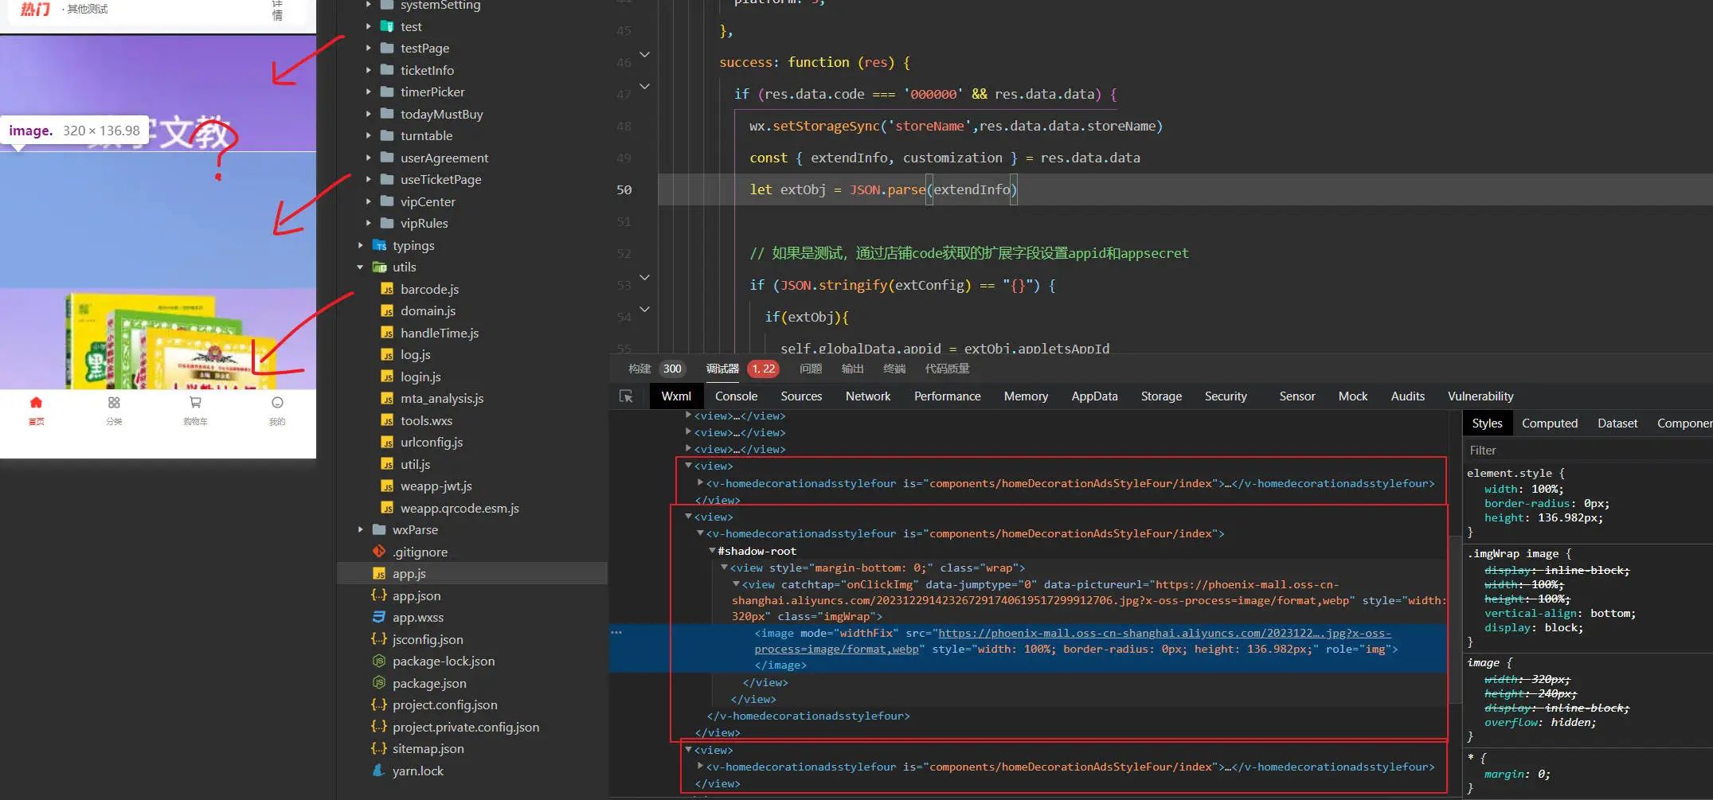Click the git icon next to .gitignore
1713x800 pixels.
[379, 552]
